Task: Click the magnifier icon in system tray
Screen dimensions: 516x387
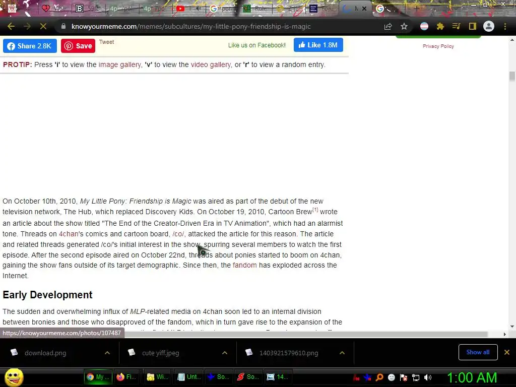Action: (x=379, y=377)
